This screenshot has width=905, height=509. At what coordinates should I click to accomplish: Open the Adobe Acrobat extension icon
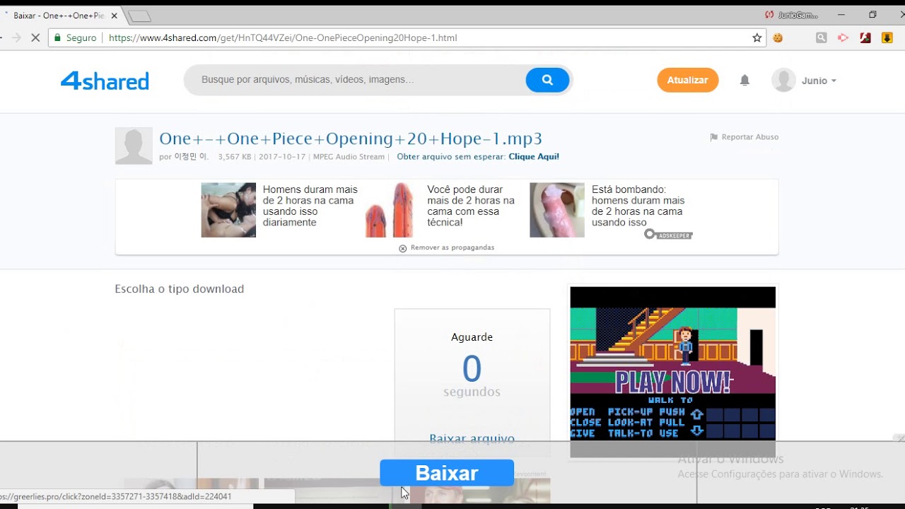865,37
